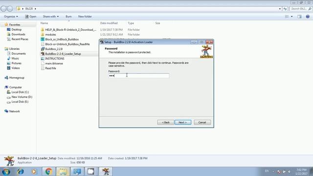The image size is (313, 176).
Task: Select the modules folder
Action: coord(48,35)
